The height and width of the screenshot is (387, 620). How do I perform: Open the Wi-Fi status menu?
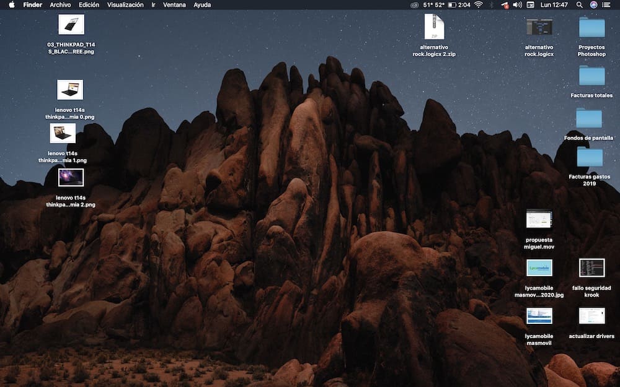tap(478, 4)
